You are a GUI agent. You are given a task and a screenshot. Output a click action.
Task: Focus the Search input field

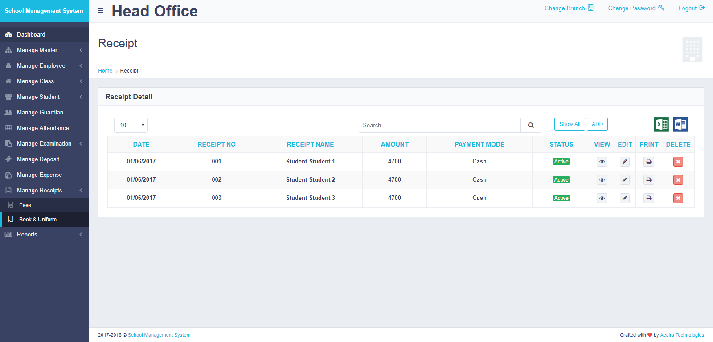click(439, 126)
